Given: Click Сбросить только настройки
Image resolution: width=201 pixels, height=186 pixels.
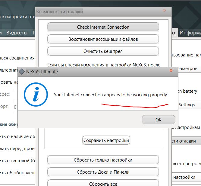Looking at the screenshot, I should click(103, 160).
